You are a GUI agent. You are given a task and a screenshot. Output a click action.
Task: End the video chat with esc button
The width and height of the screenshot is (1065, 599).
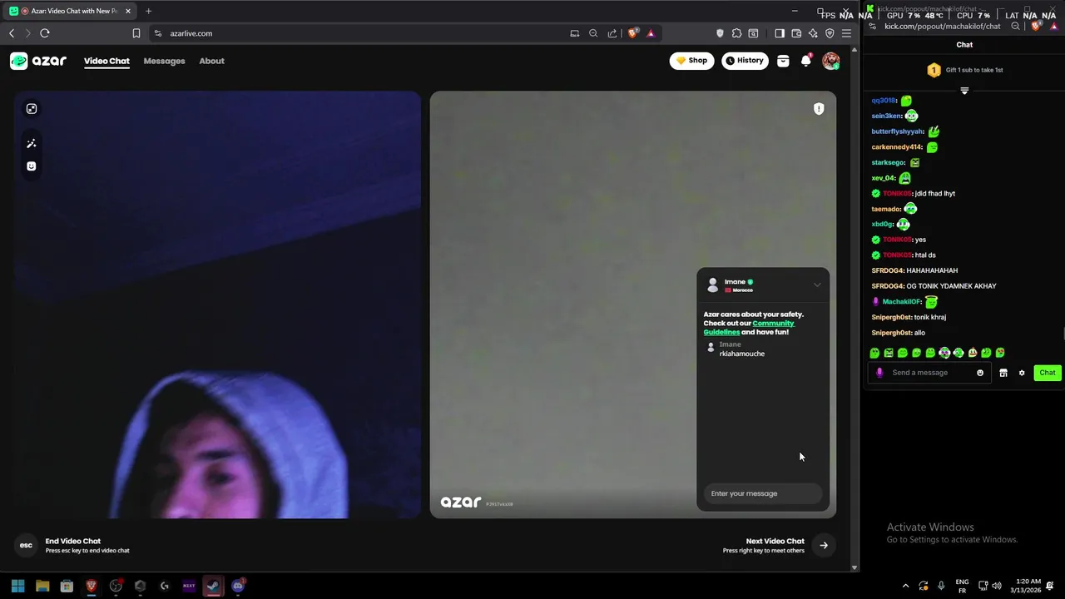click(26, 546)
